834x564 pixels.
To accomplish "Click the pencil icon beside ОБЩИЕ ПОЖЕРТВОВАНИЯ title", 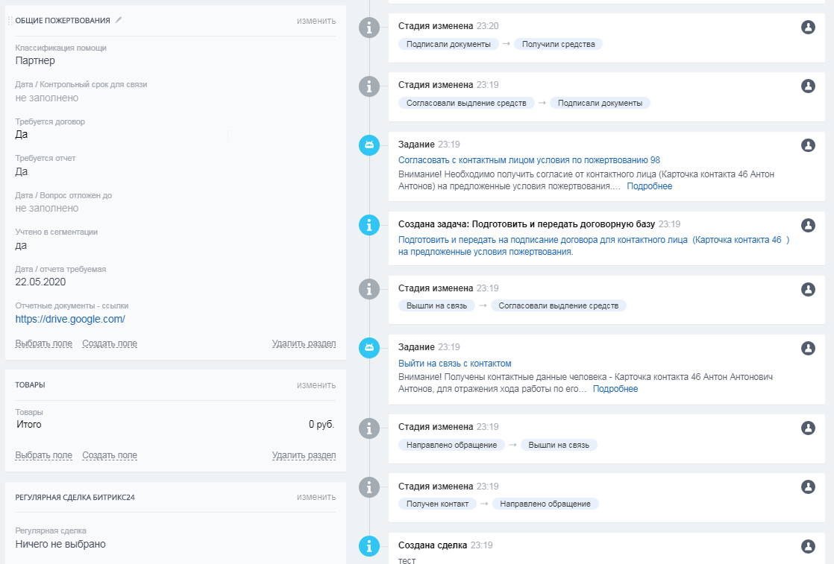I will point(119,20).
